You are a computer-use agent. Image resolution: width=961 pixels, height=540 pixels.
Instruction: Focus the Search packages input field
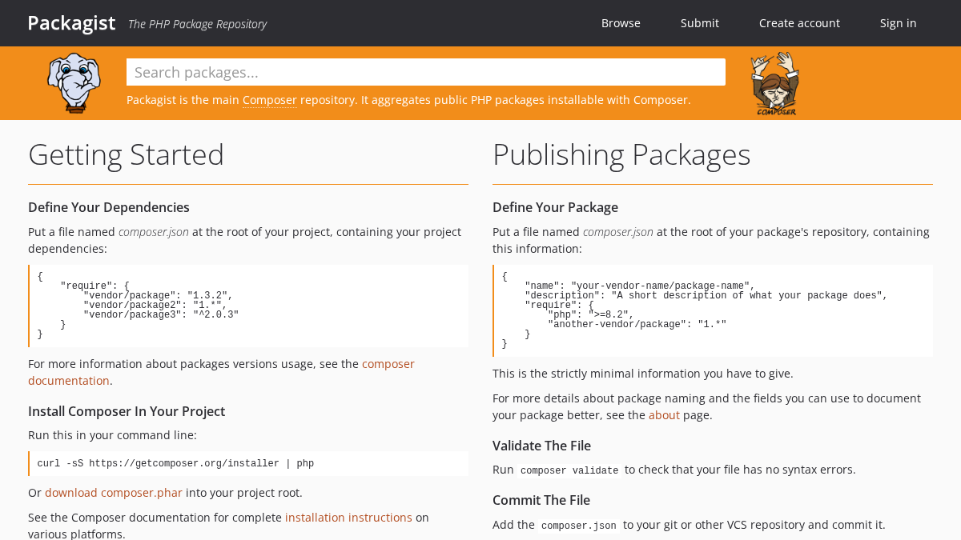click(x=426, y=72)
